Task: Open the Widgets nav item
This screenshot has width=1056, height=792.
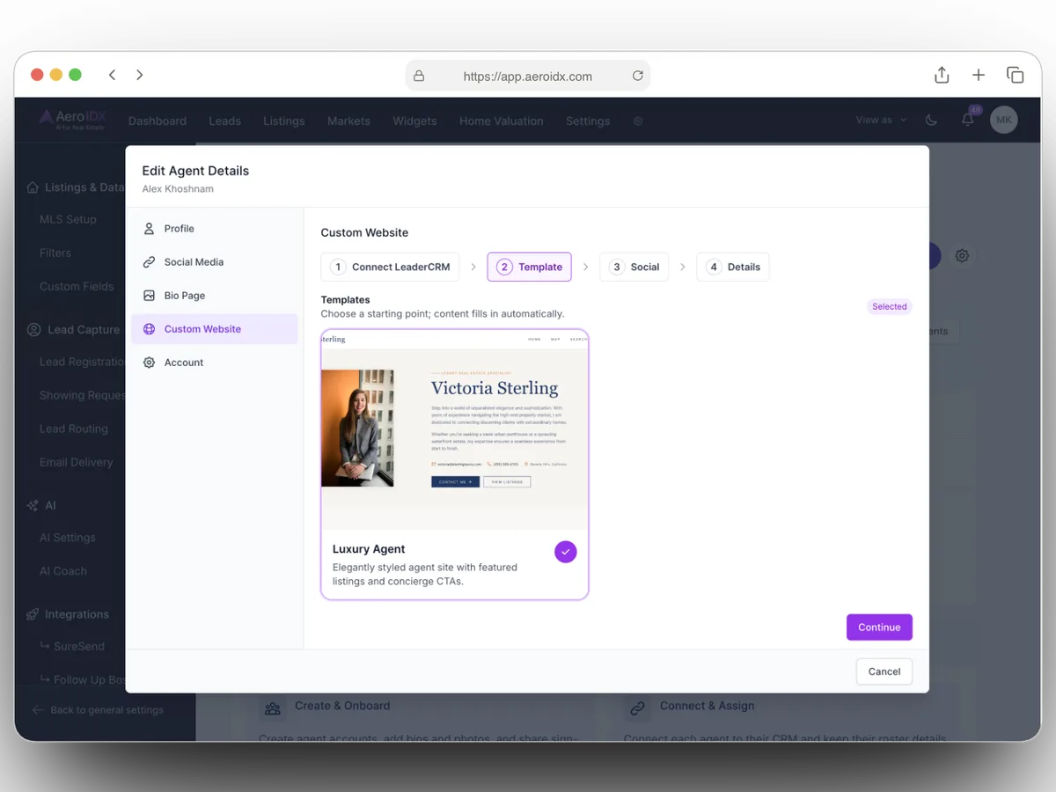Action: click(414, 121)
